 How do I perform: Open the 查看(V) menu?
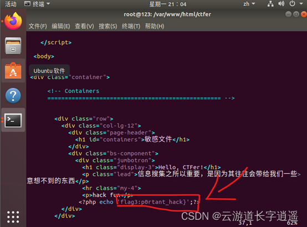84,26
